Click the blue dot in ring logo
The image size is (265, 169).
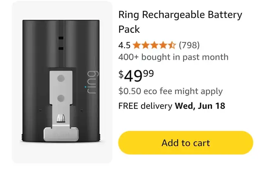click(x=85, y=87)
